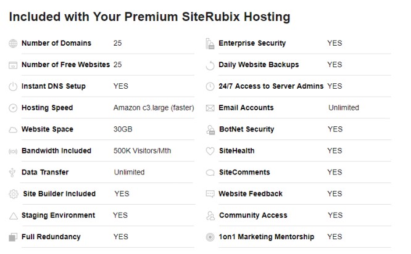This screenshot has height=254, width=411.
Task: Click the envelope icon next to Email Accounts
Action: [210, 108]
